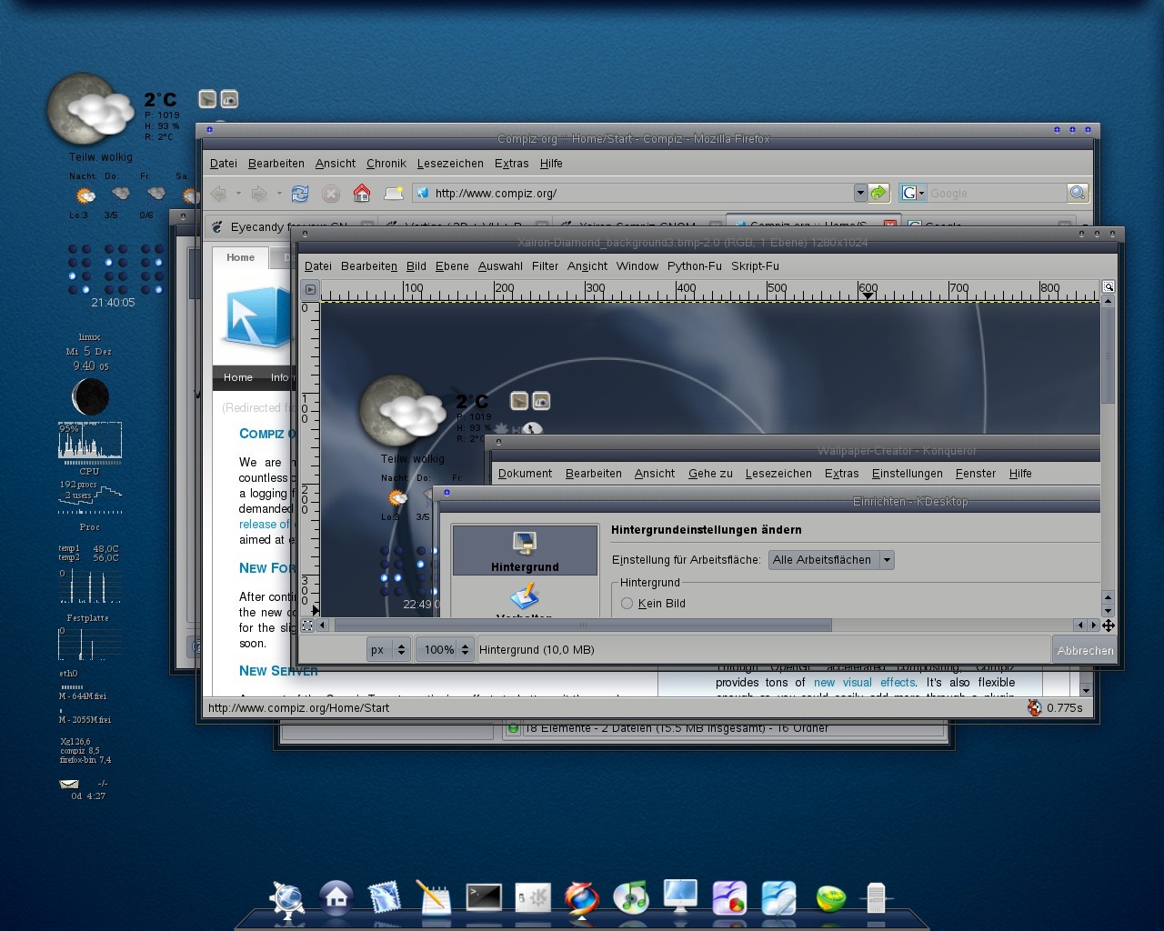Click the page-load timer icon in Firefox status bar
Screen dimensions: 1164x931
pos(1035,707)
